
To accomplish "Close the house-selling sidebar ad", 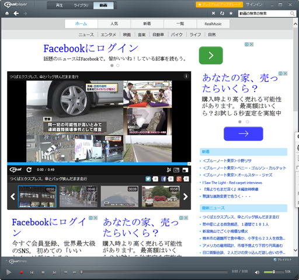I will tap(285, 73).
